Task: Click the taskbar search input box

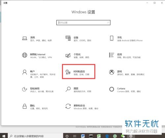Action: pos(35,136)
